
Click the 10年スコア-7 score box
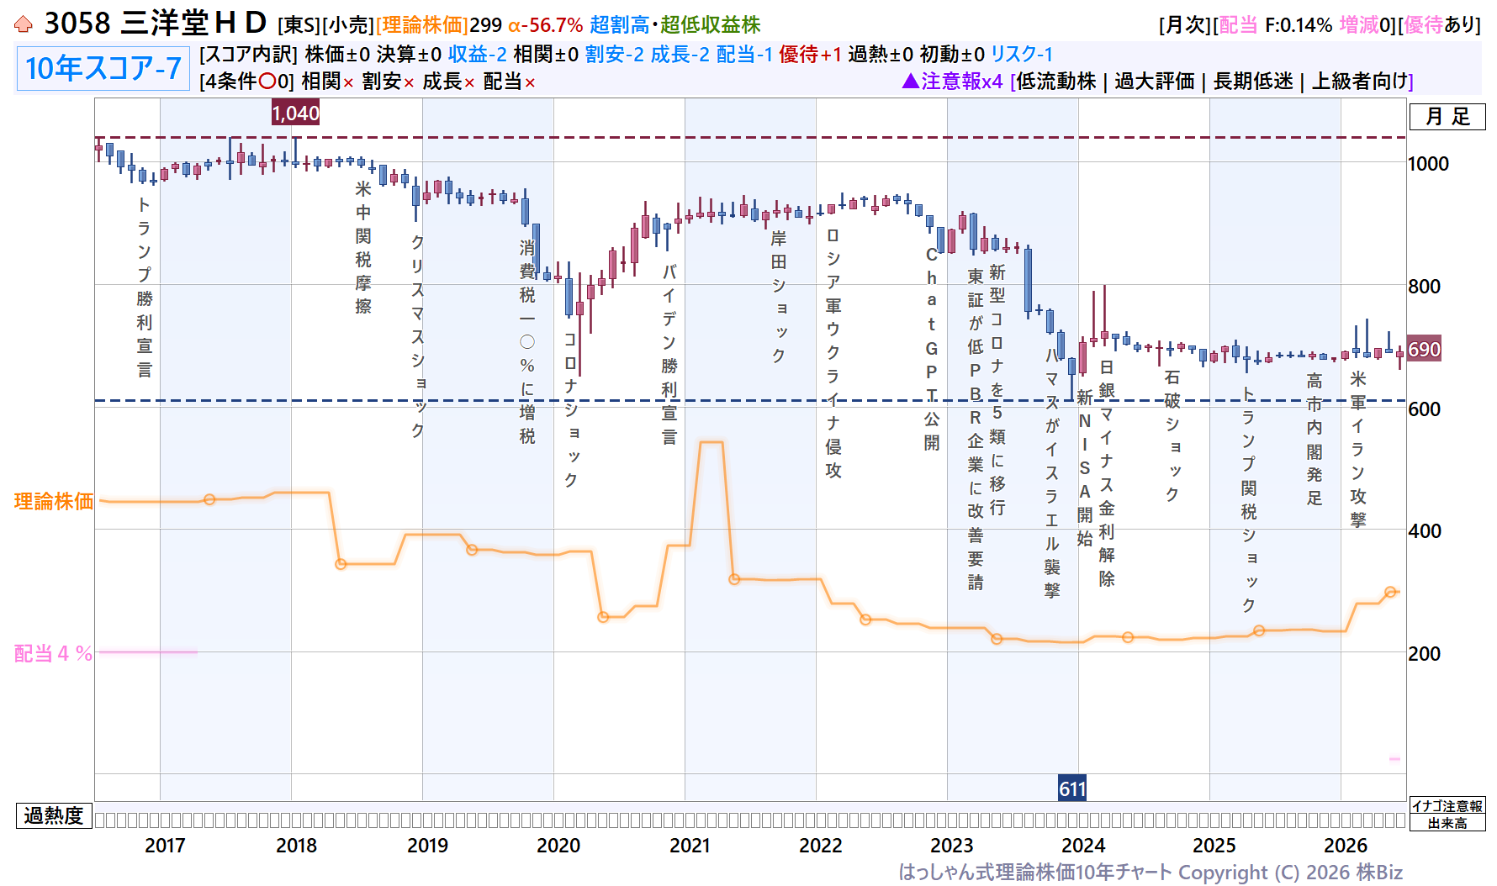(x=103, y=68)
